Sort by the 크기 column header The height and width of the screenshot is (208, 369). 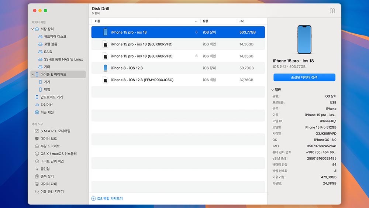click(242, 21)
